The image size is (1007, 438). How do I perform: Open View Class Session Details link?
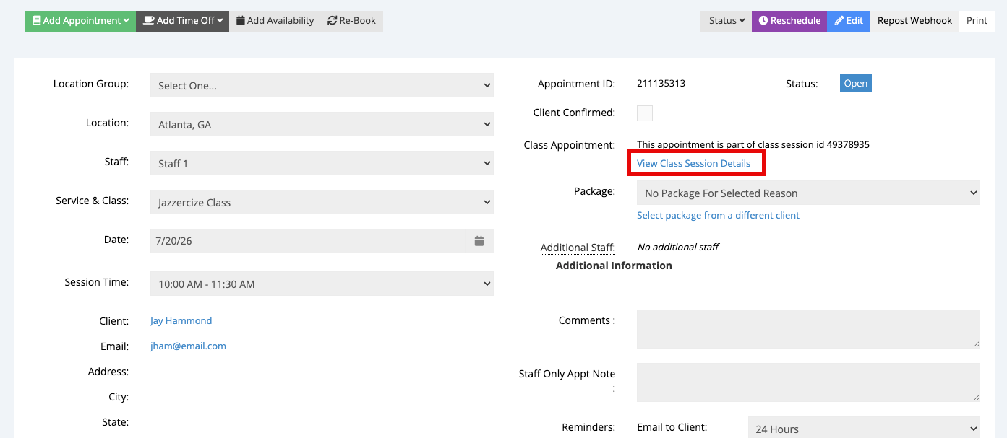point(693,163)
